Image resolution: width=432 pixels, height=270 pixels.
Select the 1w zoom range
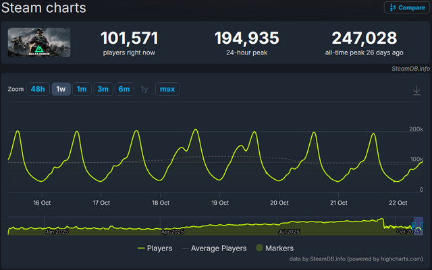click(61, 90)
